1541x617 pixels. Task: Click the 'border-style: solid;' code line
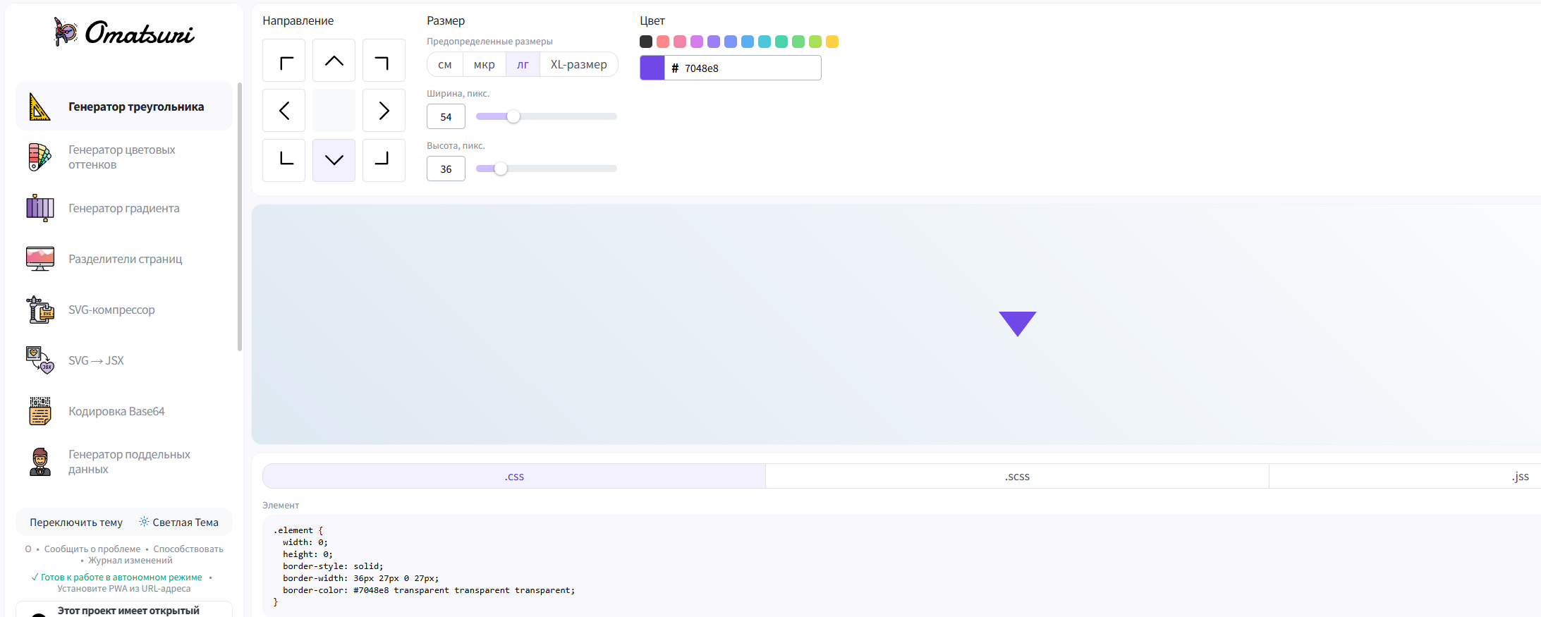coord(333,566)
